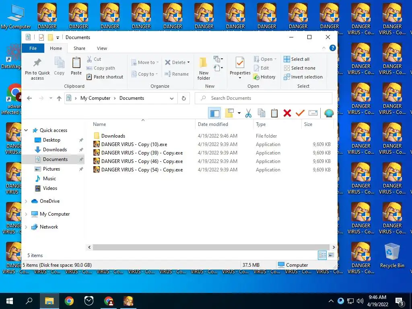412x309 pixels.
Task: Create a New folder from ribbon
Action: pos(204,68)
